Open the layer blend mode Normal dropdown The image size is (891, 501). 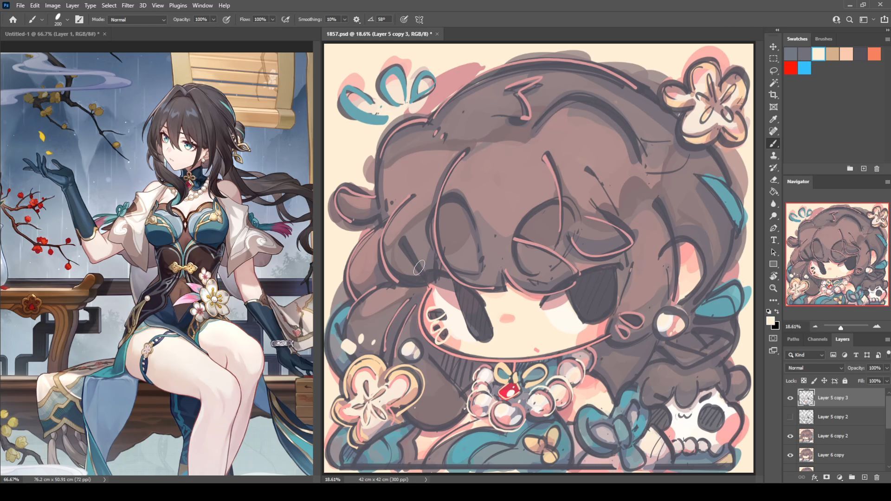[815, 368]
